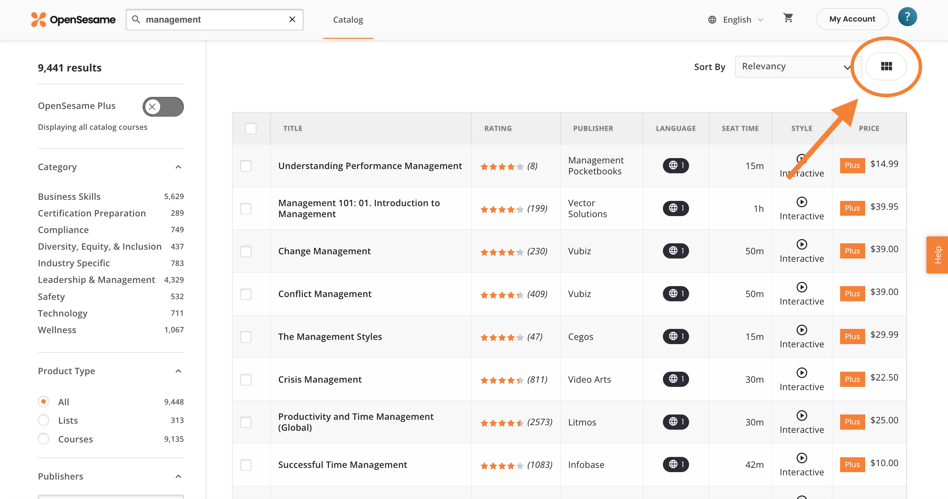Click Interactive play icon for Conflict Management

(x=802, y=287)
